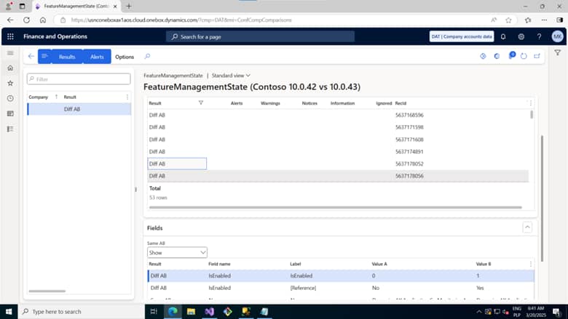
Task: Open Fields grid options menu
Action: click(x=531, y=264)
